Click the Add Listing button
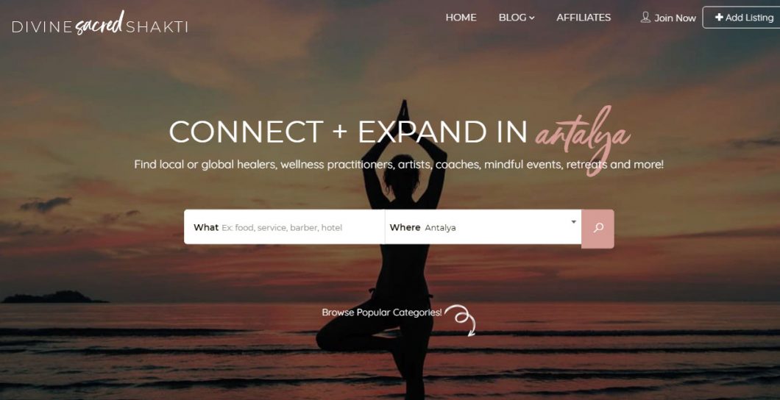The image size is (780, 400). point(741,18)
